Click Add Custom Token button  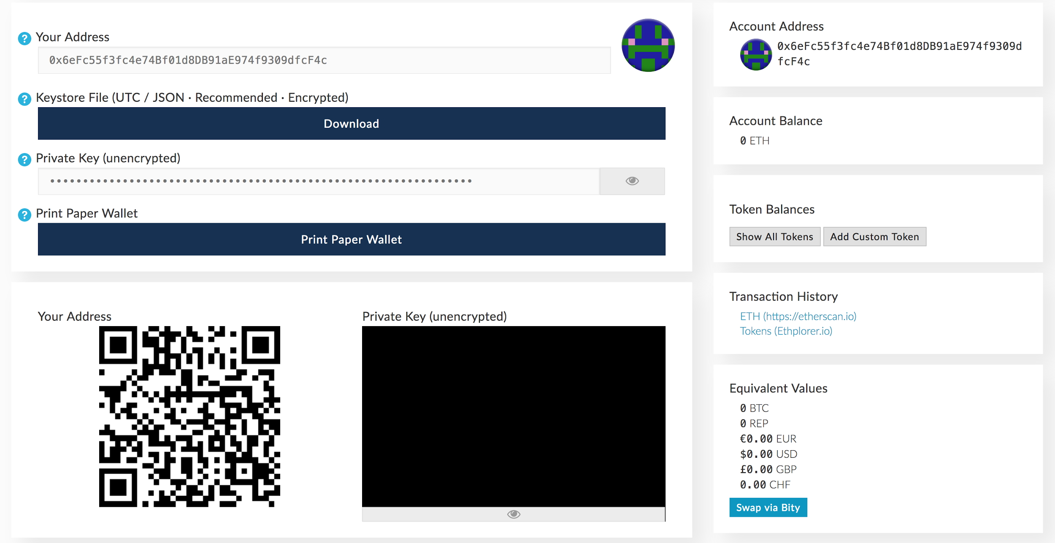[874, 235]
